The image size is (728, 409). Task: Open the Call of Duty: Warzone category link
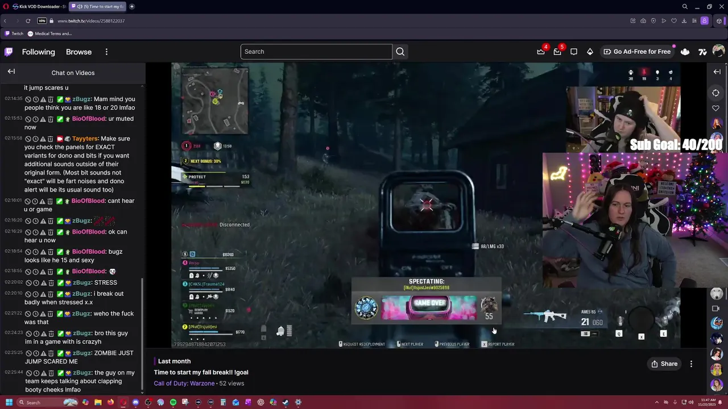(x=184, y=383)
